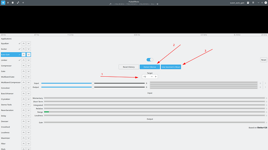Click the Reset button on the right
Screen dimensions: 268x150
pyautogui.click(x=263, y=60)
